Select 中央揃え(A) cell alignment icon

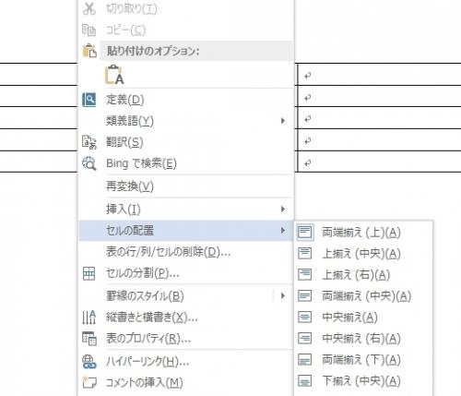pos(305,317)
